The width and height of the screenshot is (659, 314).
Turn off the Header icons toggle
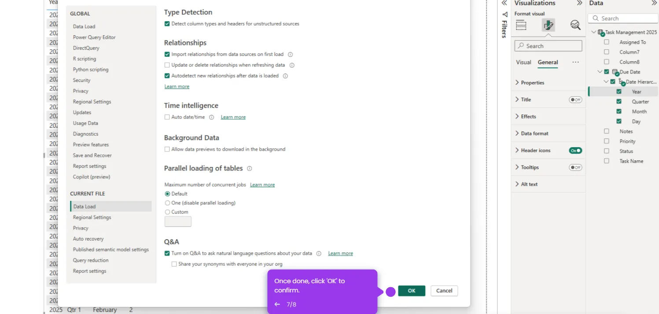click(575, 151)
